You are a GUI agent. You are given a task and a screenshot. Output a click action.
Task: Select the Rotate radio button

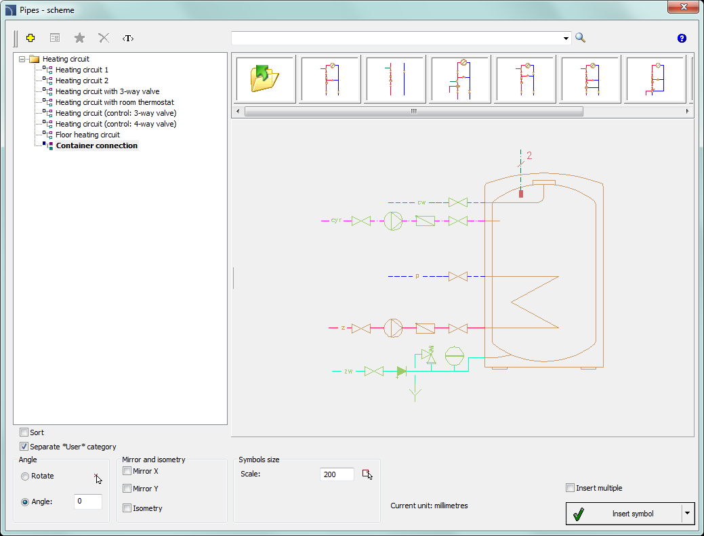[x=25, y=476]
